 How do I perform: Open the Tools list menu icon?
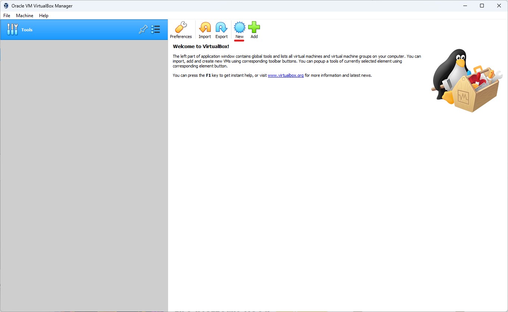pos(155,30)
